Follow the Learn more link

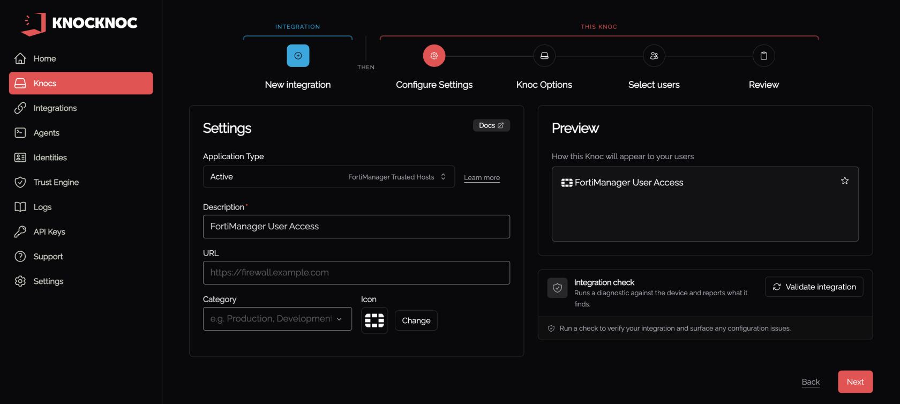[482, 178]
